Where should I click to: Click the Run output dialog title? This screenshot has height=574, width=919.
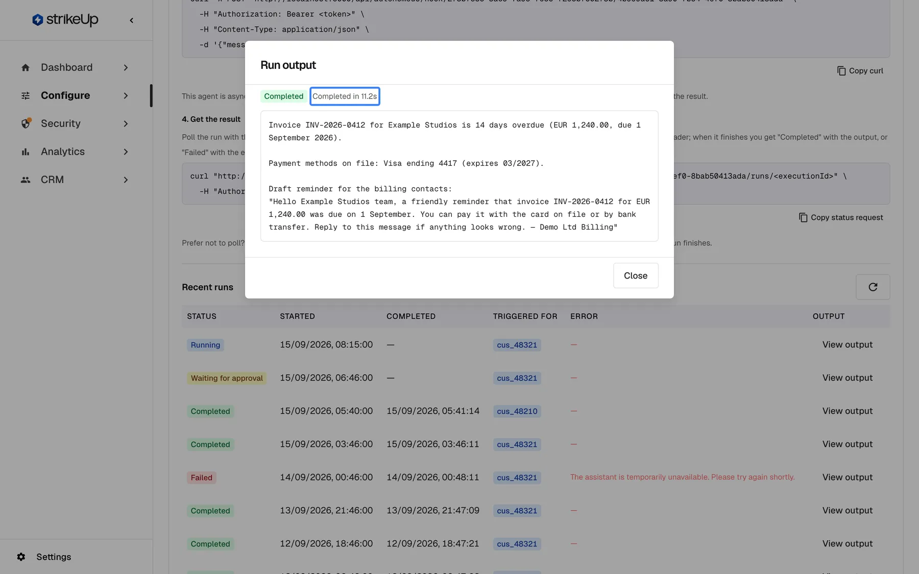point(288,65)
